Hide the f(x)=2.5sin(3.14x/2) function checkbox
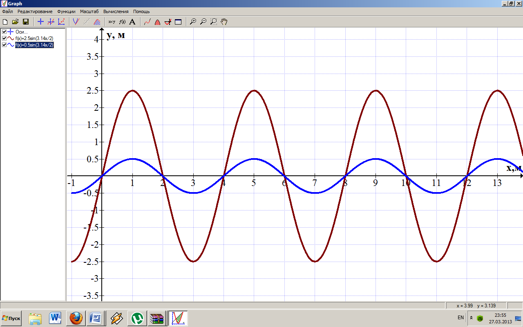Viewport: 523px width, 327px height. click(x=4, y=38)
